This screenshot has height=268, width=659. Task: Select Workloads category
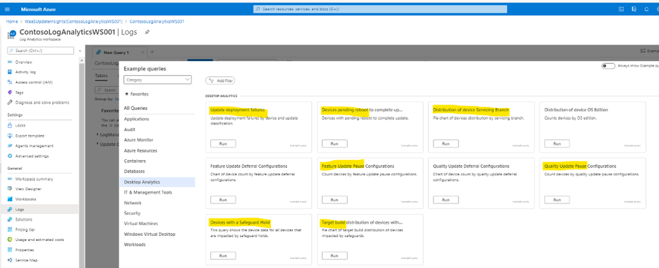coord(135,245)
